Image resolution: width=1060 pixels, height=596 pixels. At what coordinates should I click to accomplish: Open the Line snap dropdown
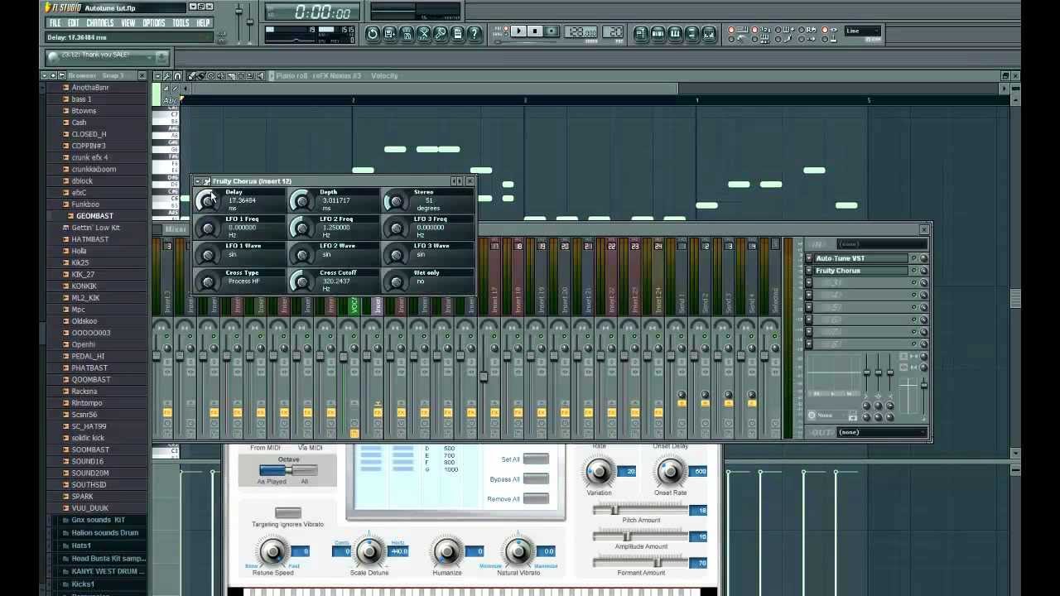(863, 31)
